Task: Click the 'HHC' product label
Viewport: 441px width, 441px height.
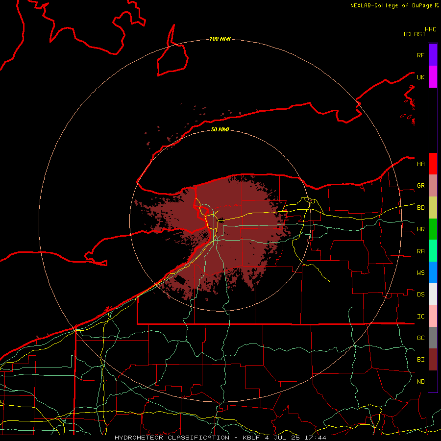Action: coord(431,29)
